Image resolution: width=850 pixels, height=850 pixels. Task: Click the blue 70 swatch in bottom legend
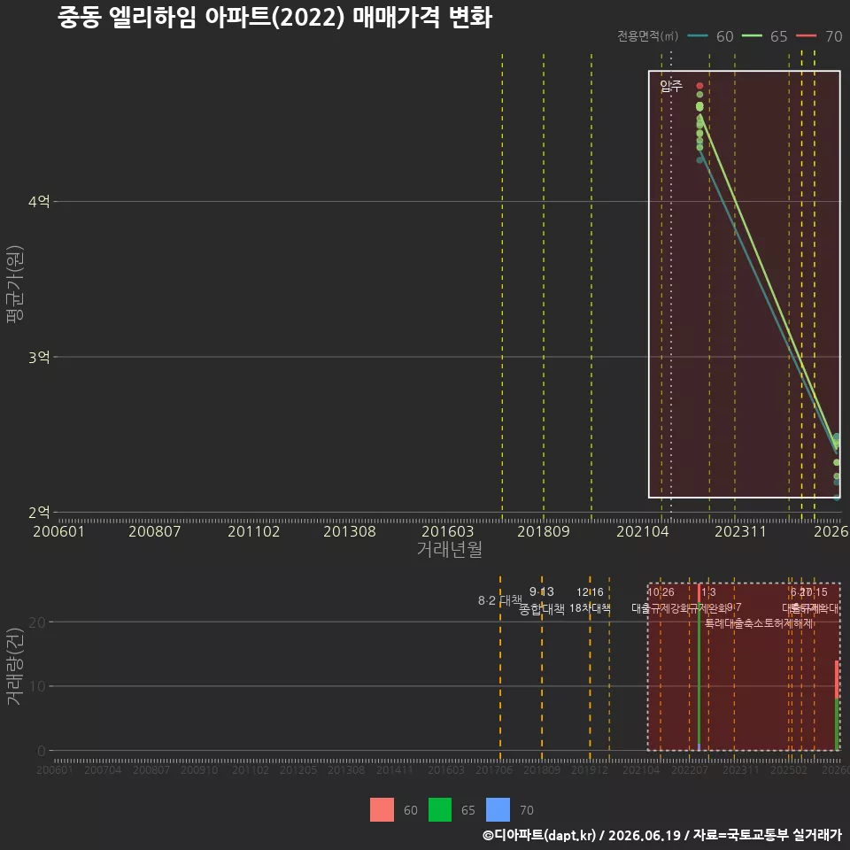click(x=498, y=810)
